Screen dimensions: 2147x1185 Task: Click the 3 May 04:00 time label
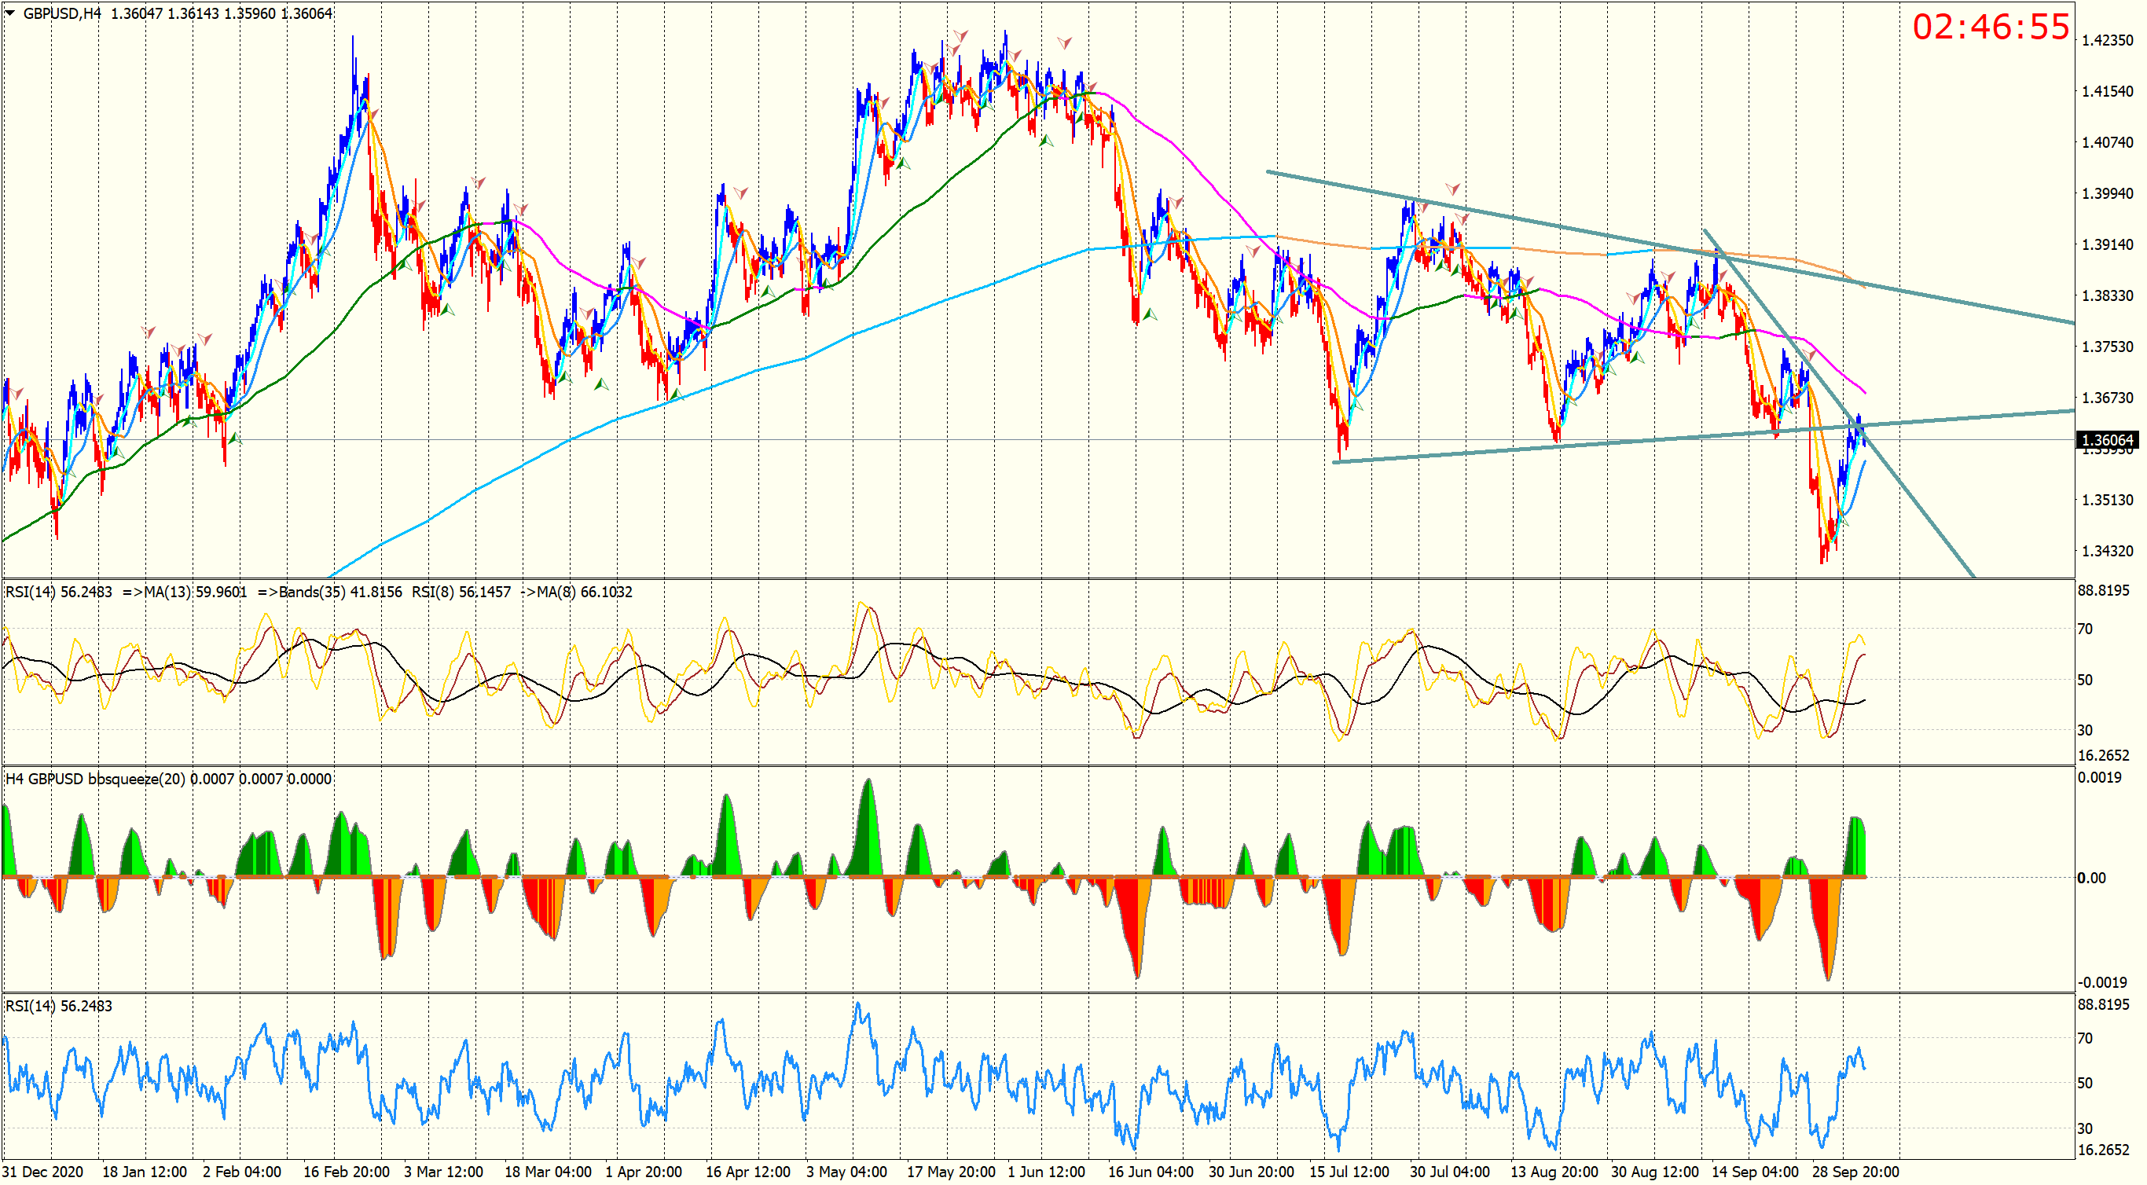846,1172
